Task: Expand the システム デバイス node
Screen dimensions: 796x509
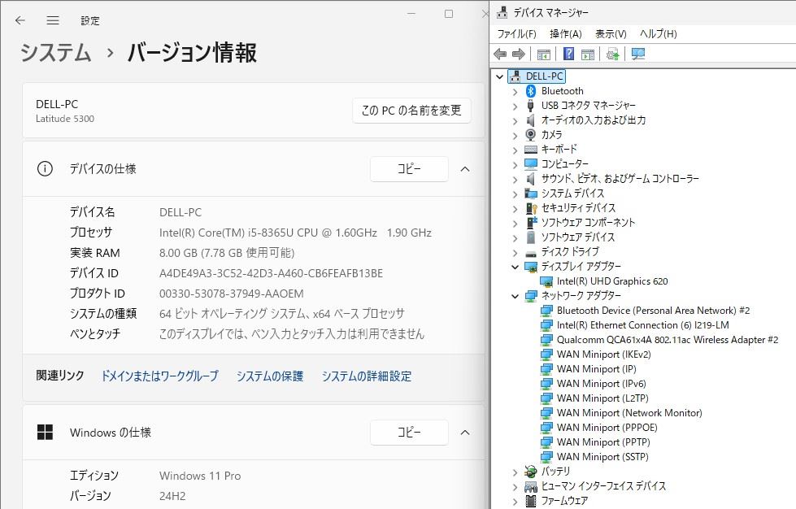Action: 515,194
